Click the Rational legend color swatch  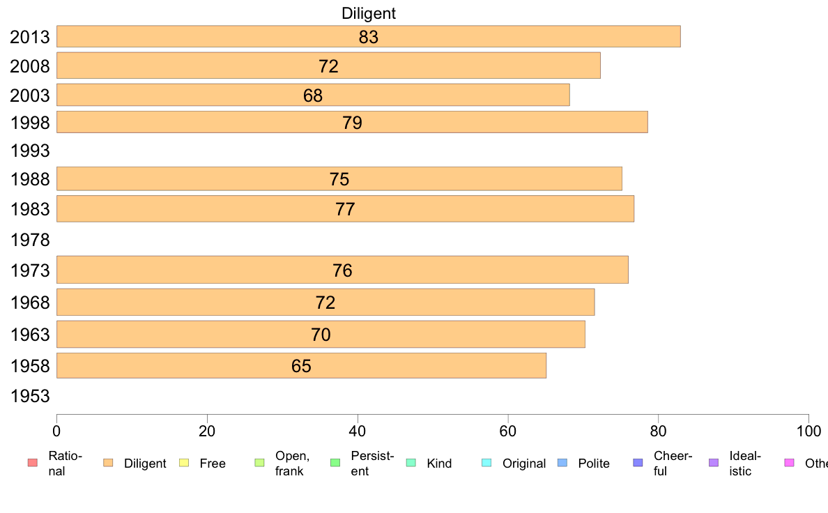[x=33, y=463]
